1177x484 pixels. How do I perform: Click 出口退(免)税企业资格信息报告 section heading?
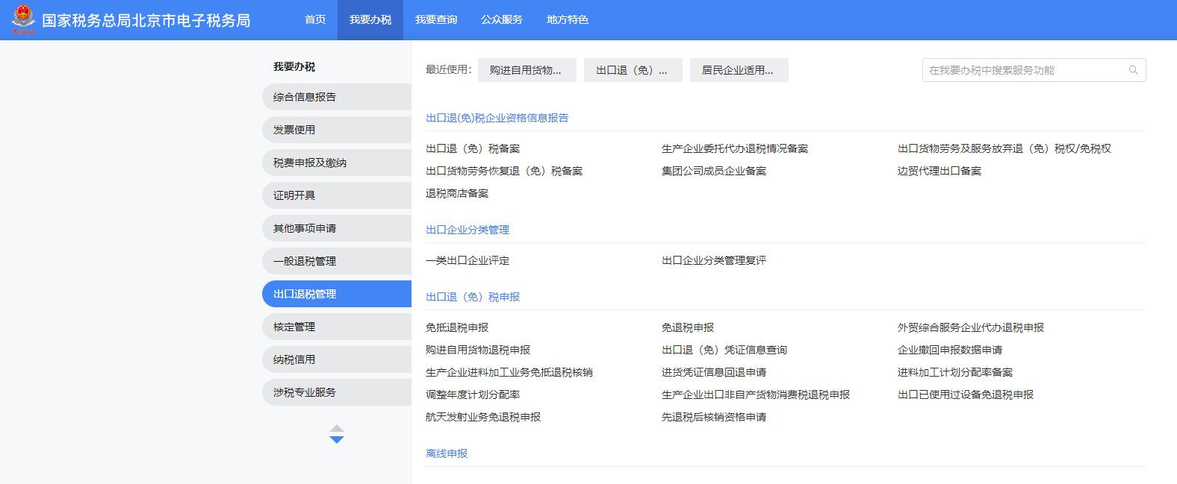[497, 118]
